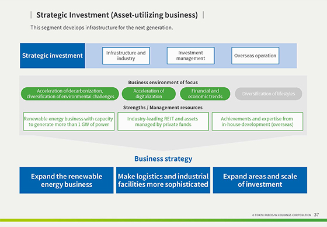
Task: Click the Infrastructure and industry box
Action: (x=126, y=56)
